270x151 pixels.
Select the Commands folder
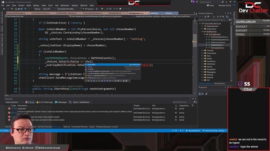(211, 53)
